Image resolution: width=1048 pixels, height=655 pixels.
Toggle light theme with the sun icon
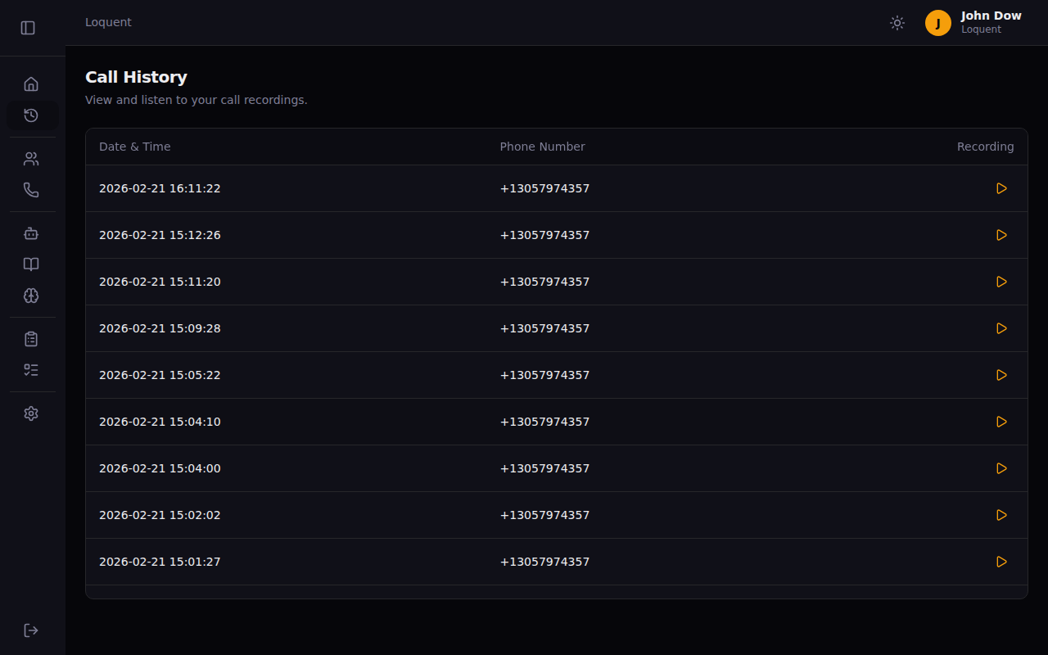897,23
